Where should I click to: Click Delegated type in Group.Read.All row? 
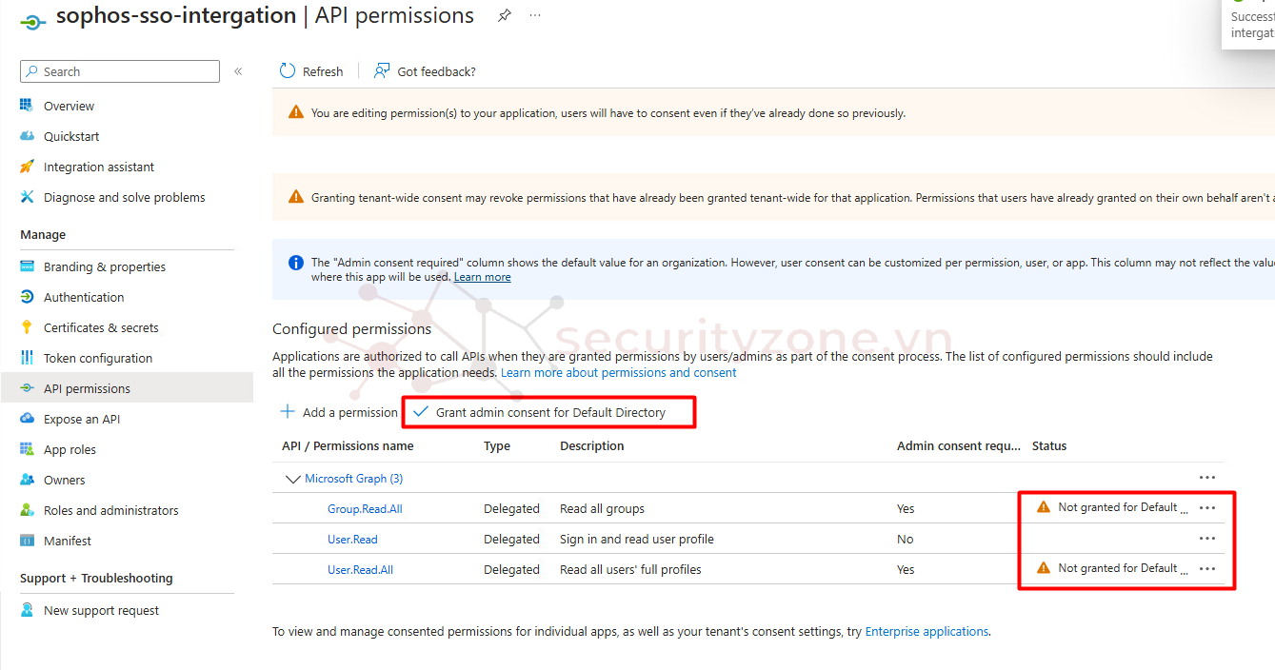511,509
